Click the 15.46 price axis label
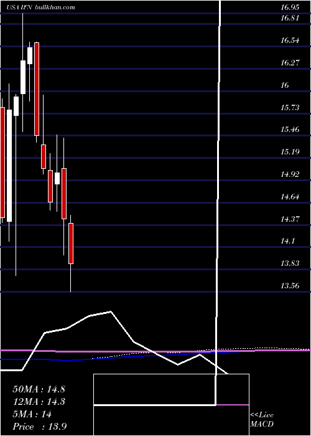 [x=290, y=130]
